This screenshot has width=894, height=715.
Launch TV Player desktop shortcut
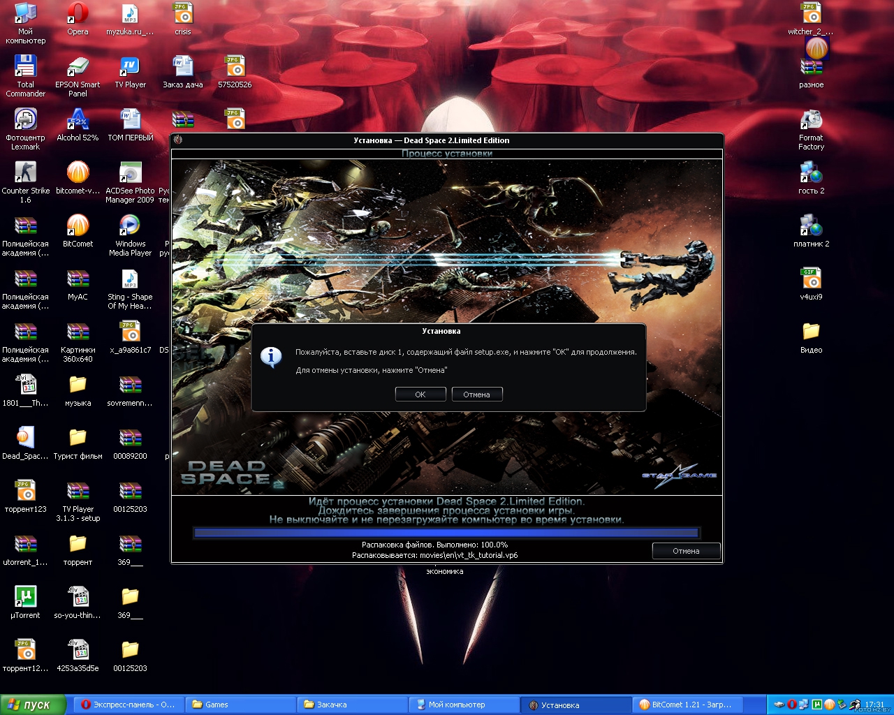click(x=130, y=72)
